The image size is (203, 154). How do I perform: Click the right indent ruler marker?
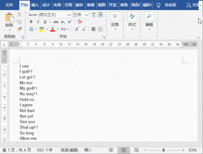click(182, 46)
